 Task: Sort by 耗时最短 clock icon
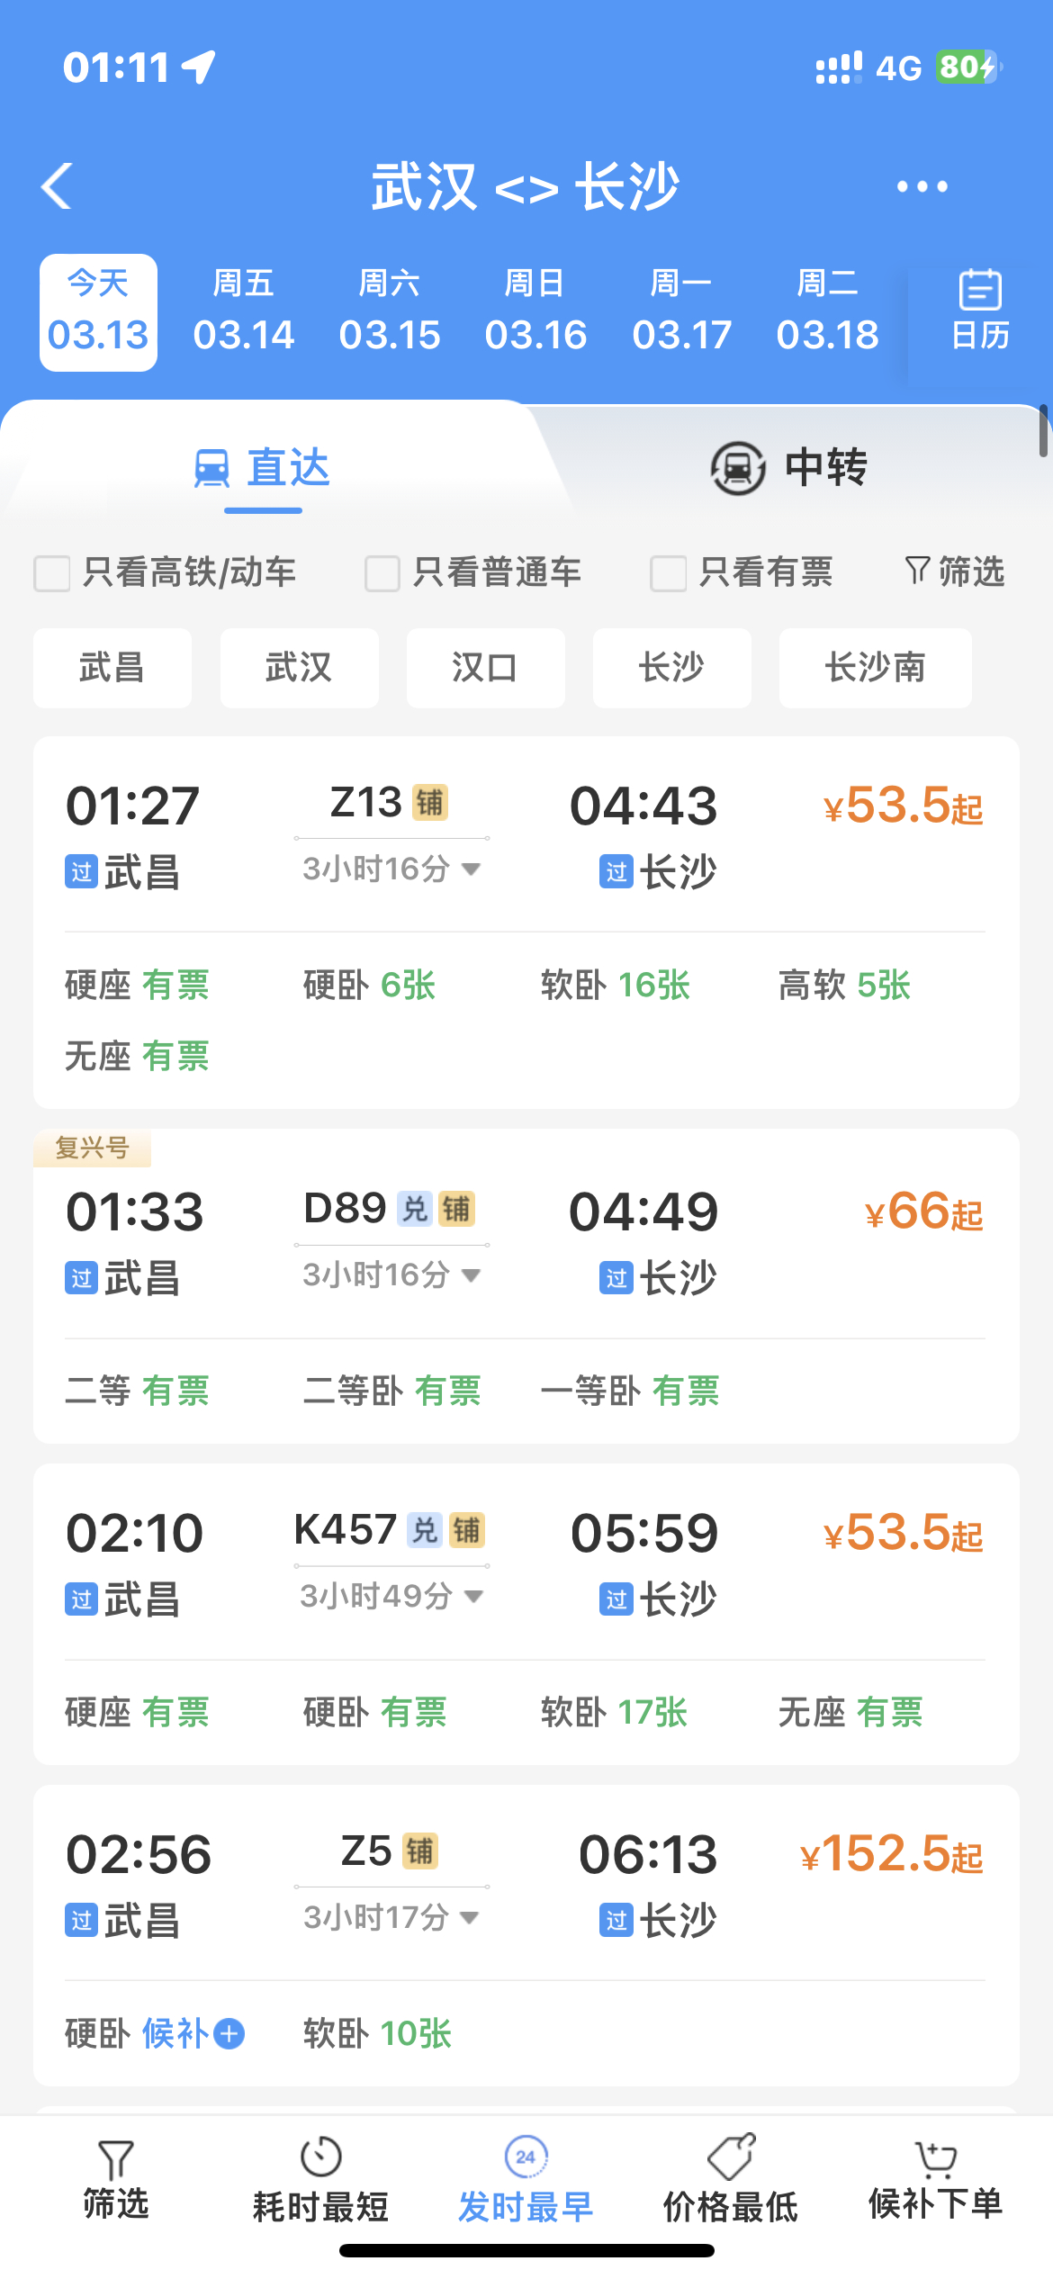[x=321, y=2157]
